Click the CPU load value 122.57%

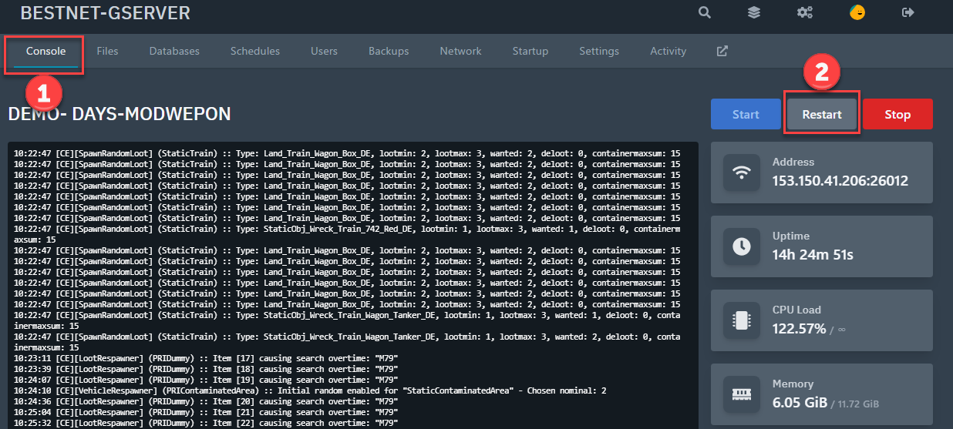pos(799,329)
